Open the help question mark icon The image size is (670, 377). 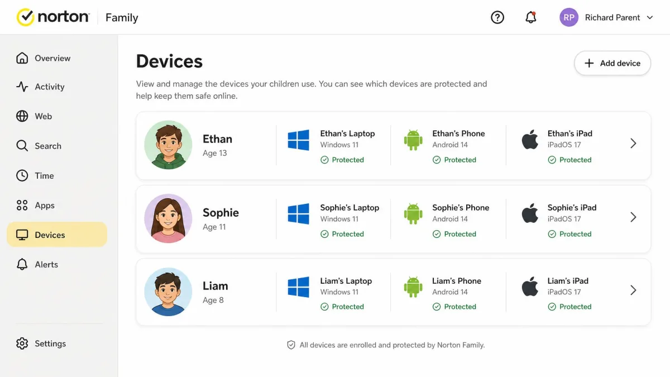coord(497,17)
